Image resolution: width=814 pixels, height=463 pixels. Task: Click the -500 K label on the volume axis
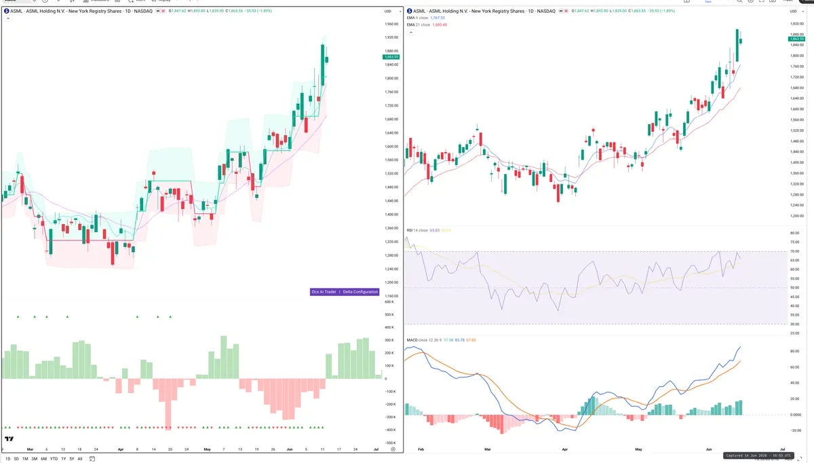click(x=389, y=443)
